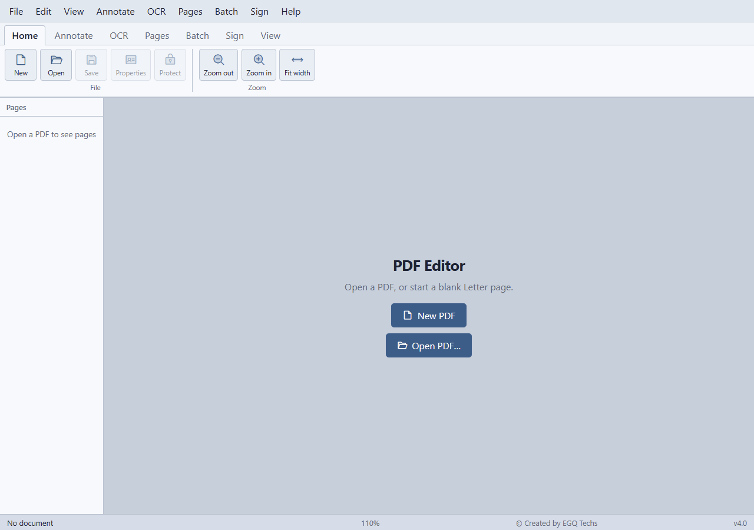Open the Pages menu in the menu bar
The width and height of the screenshot is (754, 530).
tap(190, 11)
